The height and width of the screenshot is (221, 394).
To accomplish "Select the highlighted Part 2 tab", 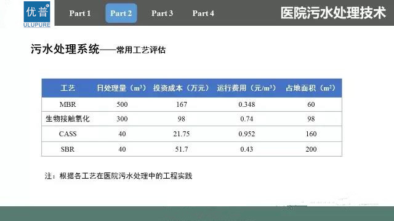I will tap(121, 14).
